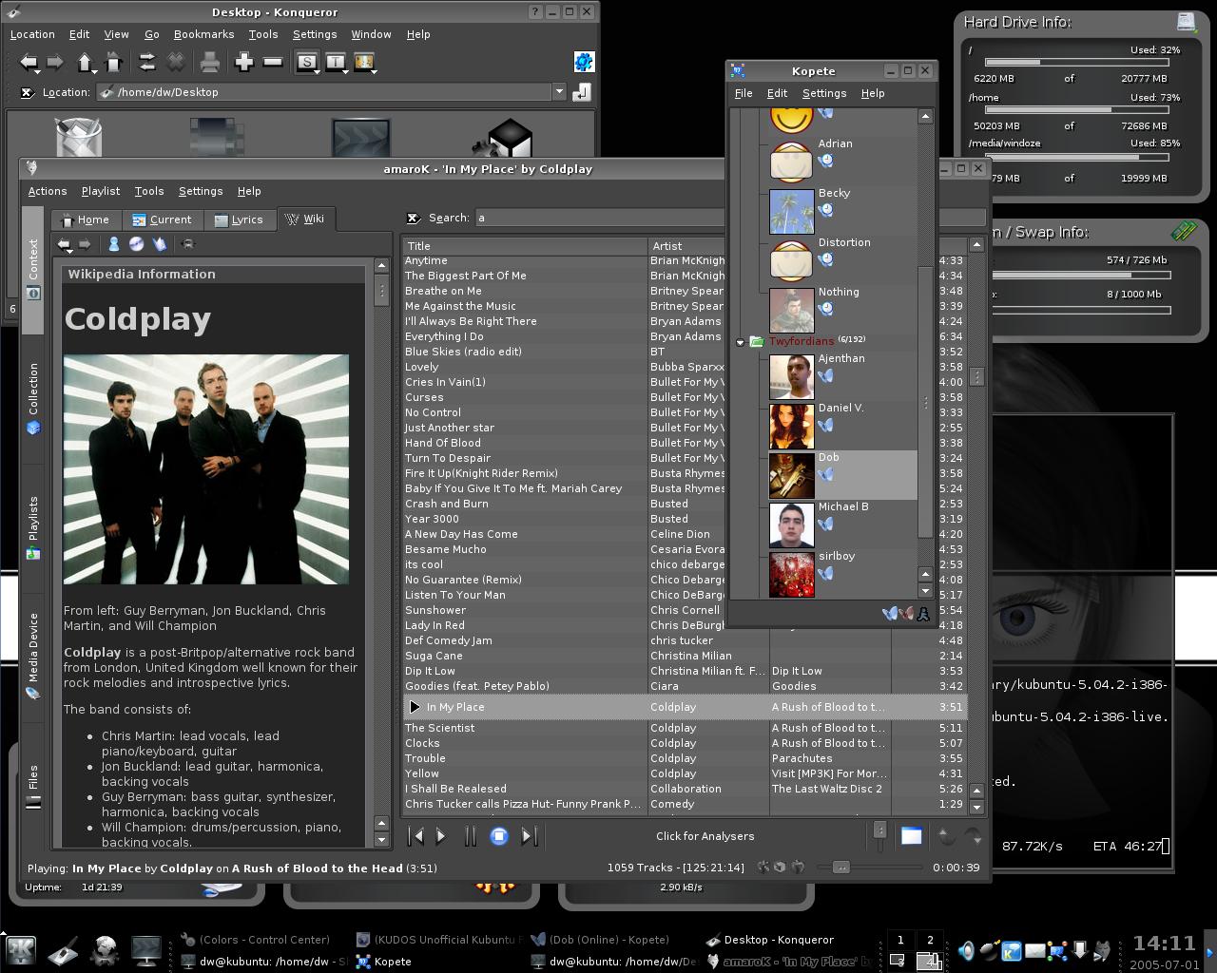The width and height of the screenshot is (1217, 973).
Task: Switch to the Home tab in amaroK
Action: (x=86, y=219)
